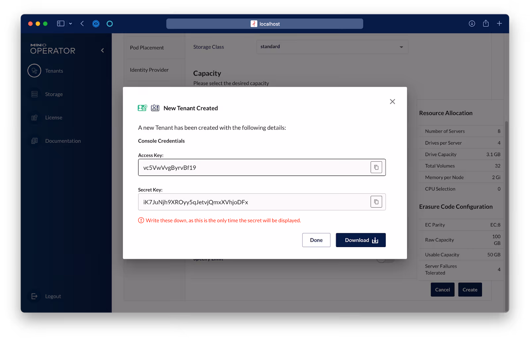Click the EC Parity value
Viewport: 530px width, 340px height.
[495, 225]
